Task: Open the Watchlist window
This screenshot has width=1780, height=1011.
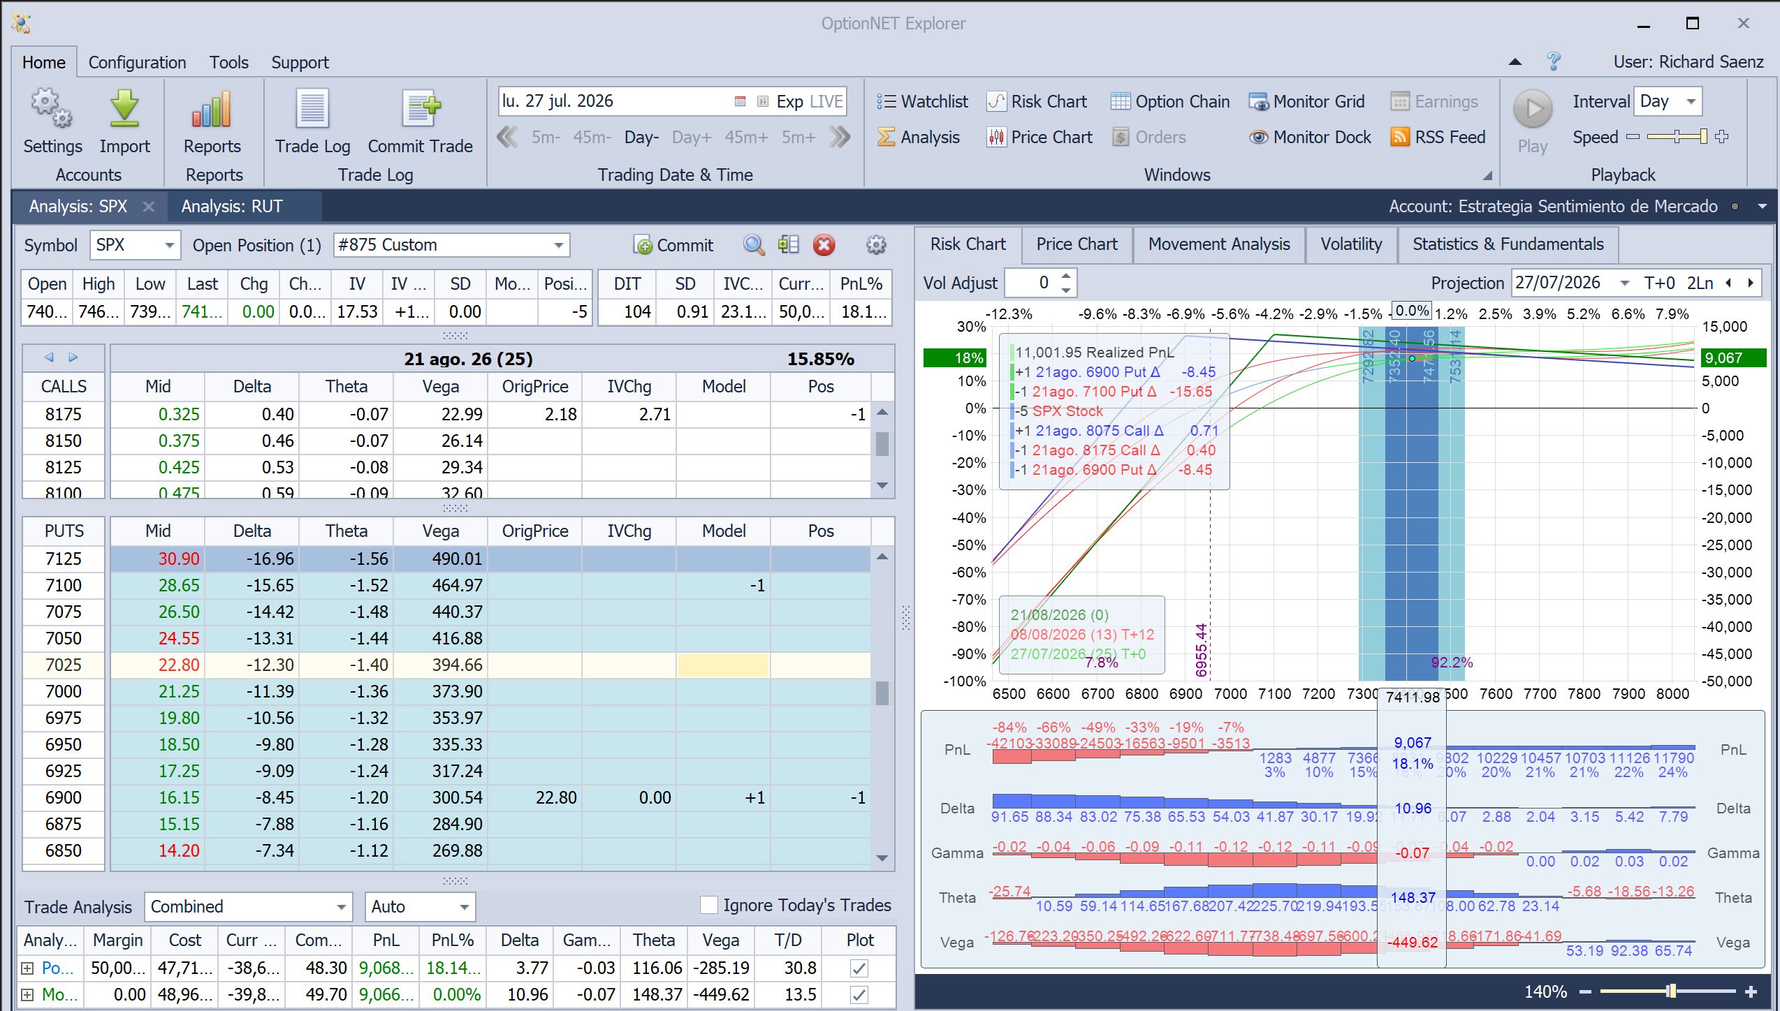Action: pyautogui.click(x=922, y=102)
